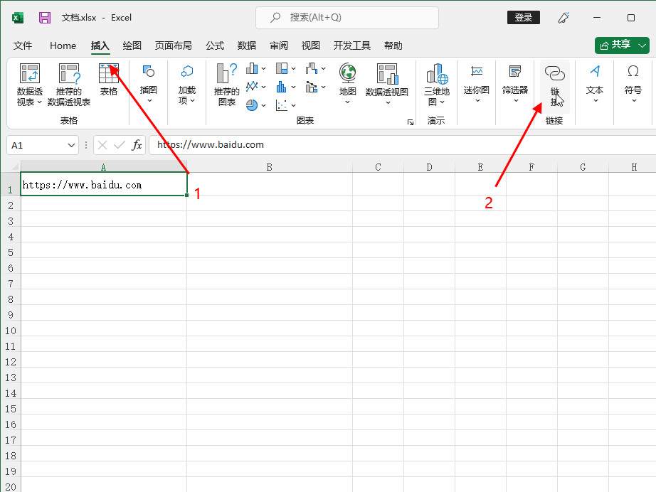Screen dimensions: 656x492
Task: Select row 5 header
Action: tap(11, 252)
